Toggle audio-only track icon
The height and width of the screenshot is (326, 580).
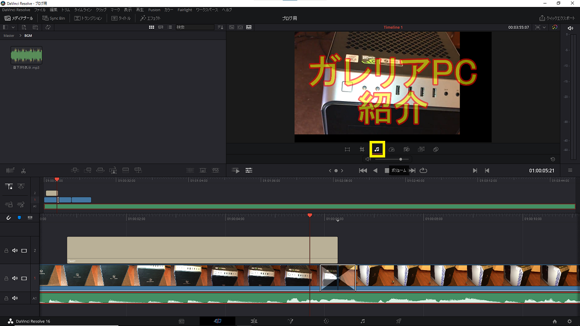click(x=21, y=204)
